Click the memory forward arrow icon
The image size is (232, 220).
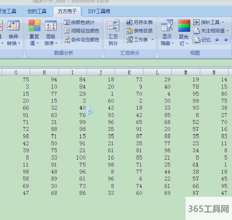click(x=225, y=40)
